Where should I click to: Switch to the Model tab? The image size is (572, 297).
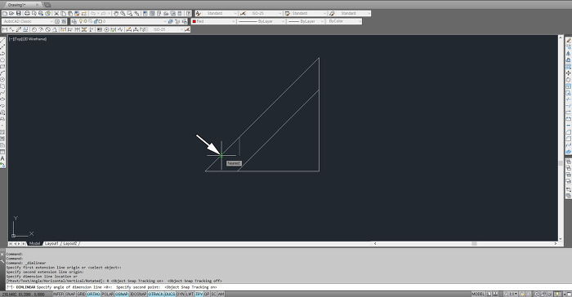(34, 243)
